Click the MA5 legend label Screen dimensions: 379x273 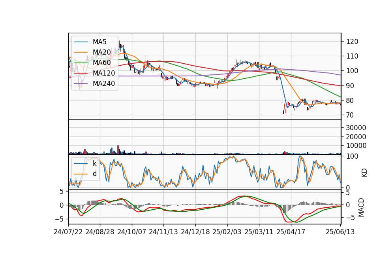coord(99,42)
